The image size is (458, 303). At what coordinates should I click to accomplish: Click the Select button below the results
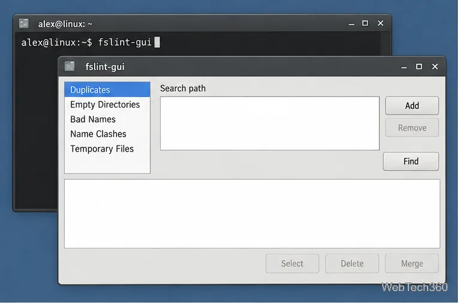(292, 263)
